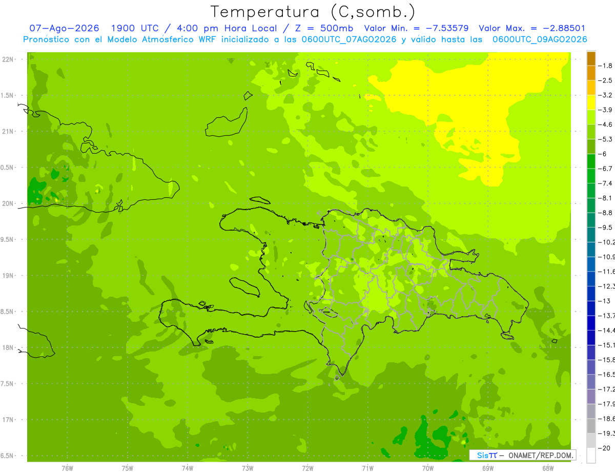Click '4:00 pm Hora Local' text

[x=227, y=28]
